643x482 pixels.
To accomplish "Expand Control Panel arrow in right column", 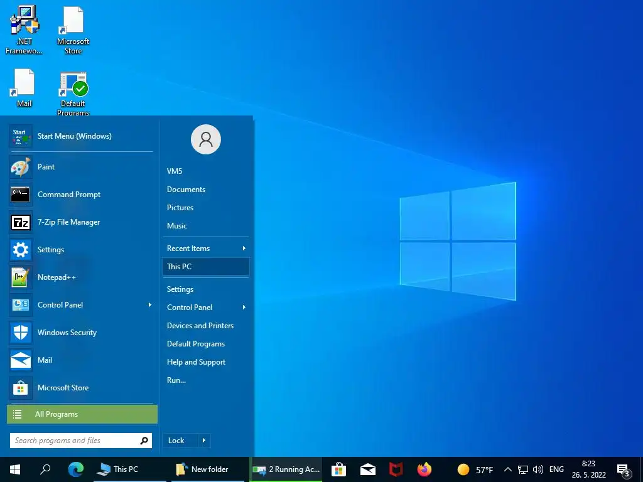I will [244, 308].
